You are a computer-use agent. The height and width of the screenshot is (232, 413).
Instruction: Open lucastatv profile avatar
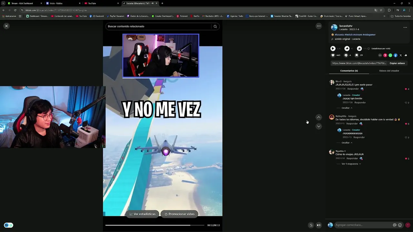coord(334,27)
